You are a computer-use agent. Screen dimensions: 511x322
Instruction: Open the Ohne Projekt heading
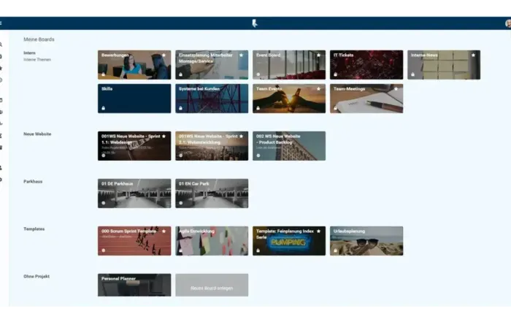(x=36, y=277)
